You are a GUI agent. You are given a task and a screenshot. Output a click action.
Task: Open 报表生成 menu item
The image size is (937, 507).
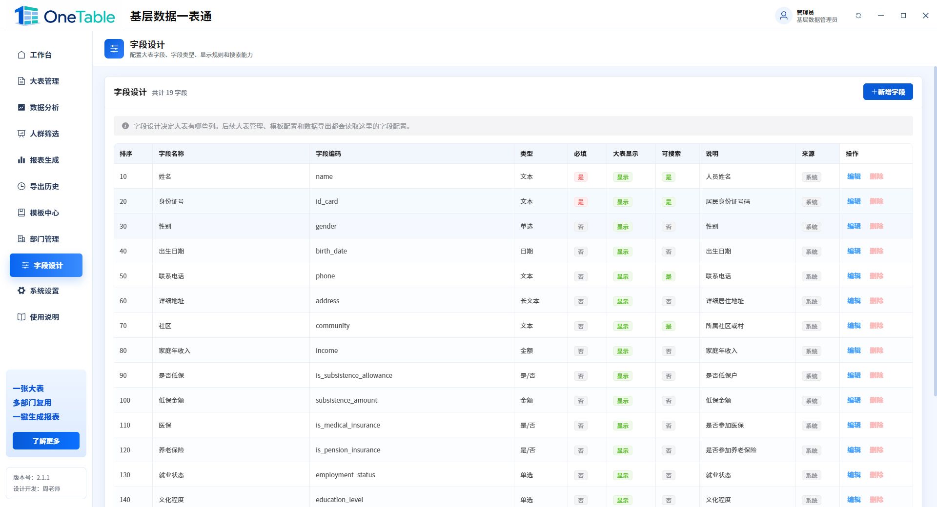pos(46,160)
